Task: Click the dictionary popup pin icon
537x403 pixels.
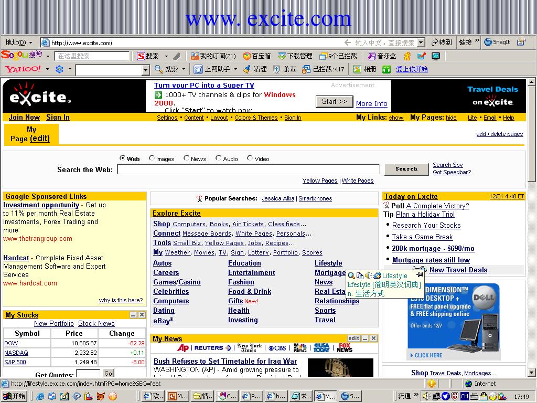Action: pos(420,275)
